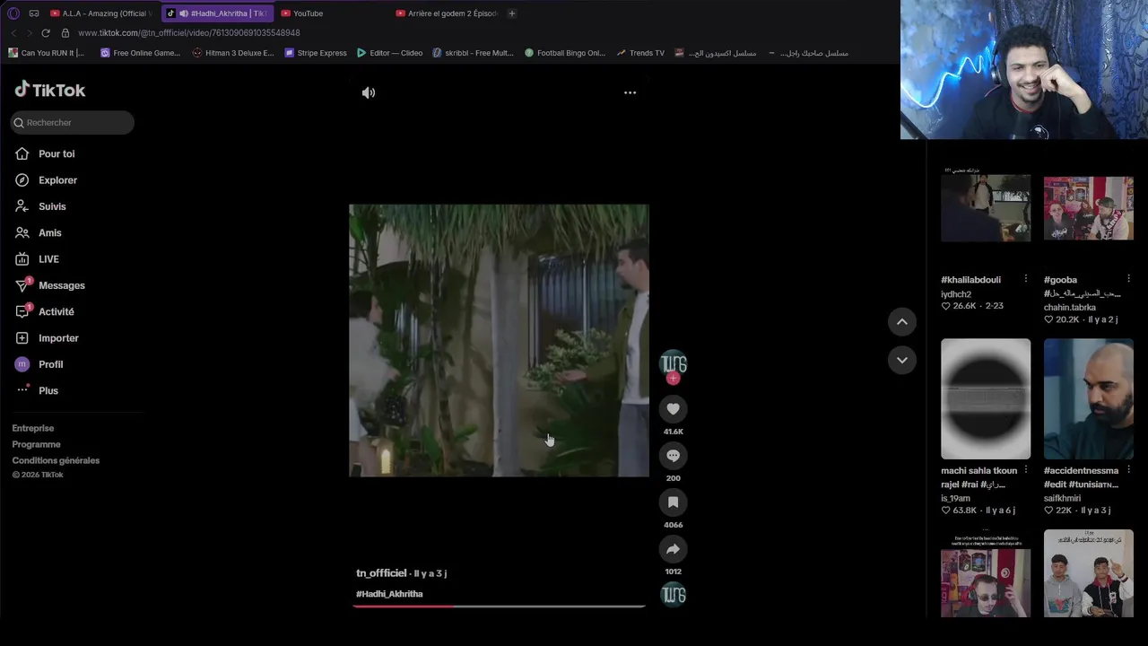This screenshot has width=1148, height=646.
Task: Open the Football Bingo bookmark
Action: coord(565,53)
